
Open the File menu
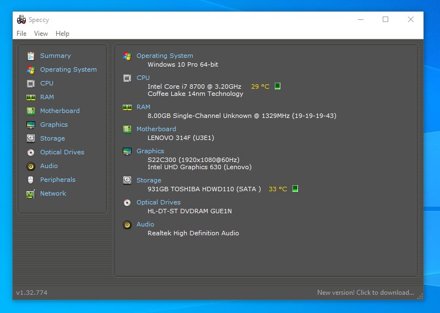[x=21, y=34]
